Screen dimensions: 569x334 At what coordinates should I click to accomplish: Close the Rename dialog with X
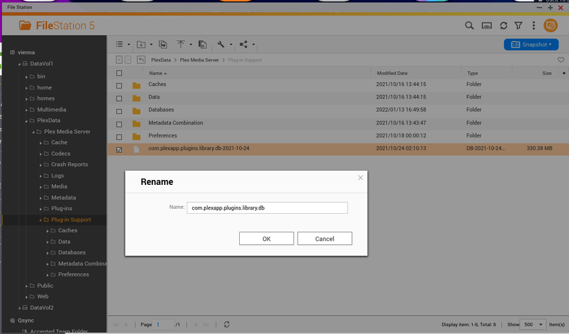pyautogui.click(x=361, y=177)
